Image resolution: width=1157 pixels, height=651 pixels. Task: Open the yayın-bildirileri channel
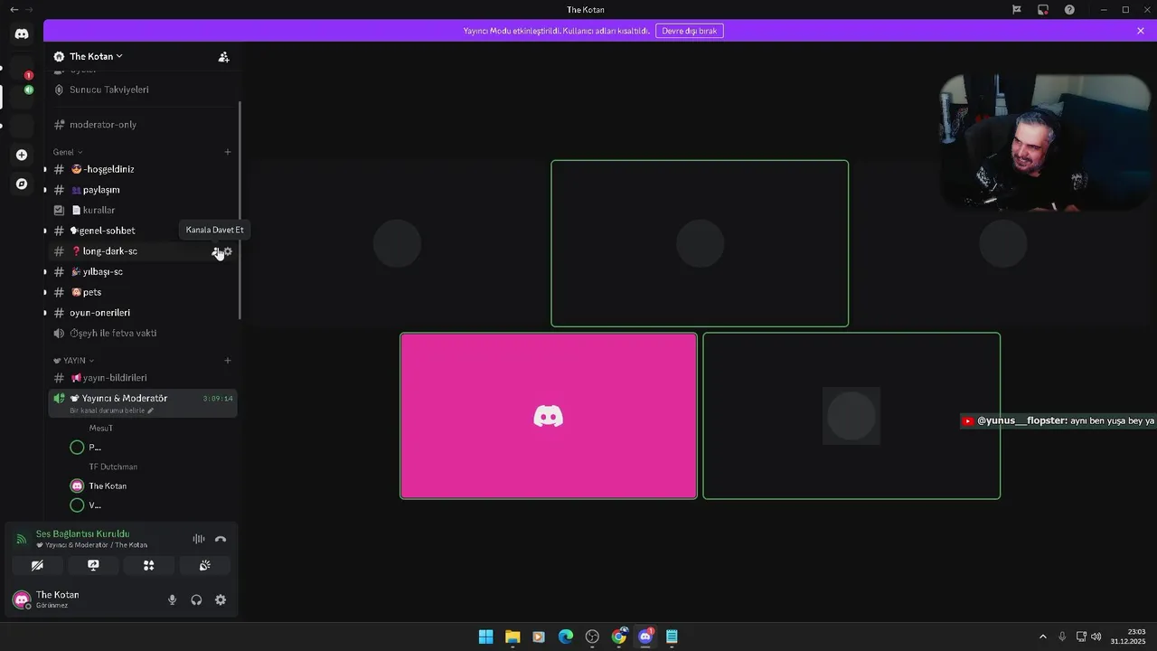pyautogui.click(x=143, y=378)
